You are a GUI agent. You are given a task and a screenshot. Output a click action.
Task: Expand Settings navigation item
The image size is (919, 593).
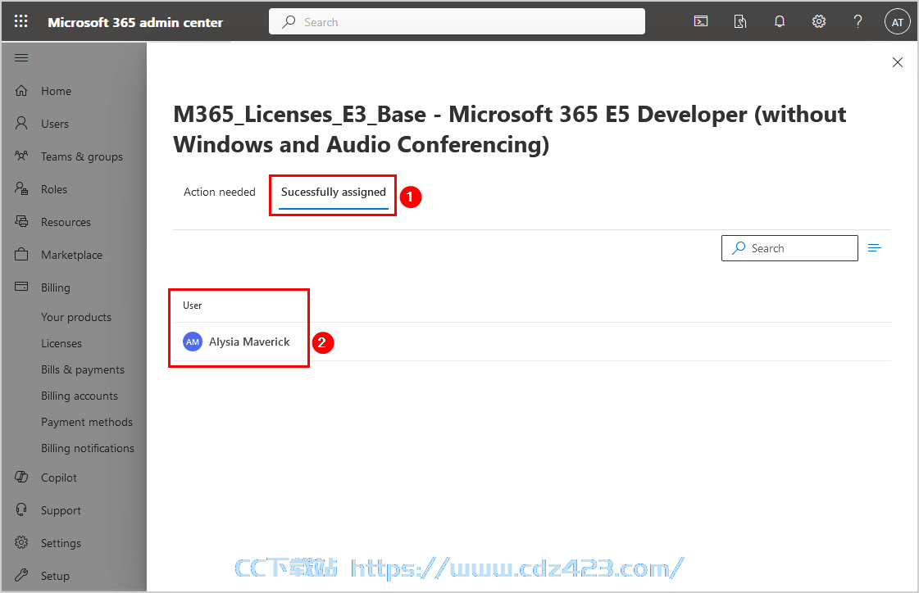pos(61,543)
